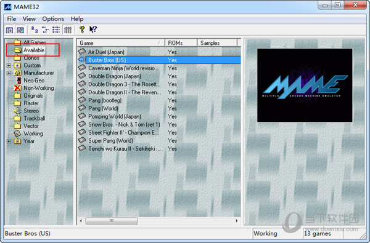Image resolution: width=370 pixels, height=243 pixels.
Task: Open the File menu
Action: (12, 19)
